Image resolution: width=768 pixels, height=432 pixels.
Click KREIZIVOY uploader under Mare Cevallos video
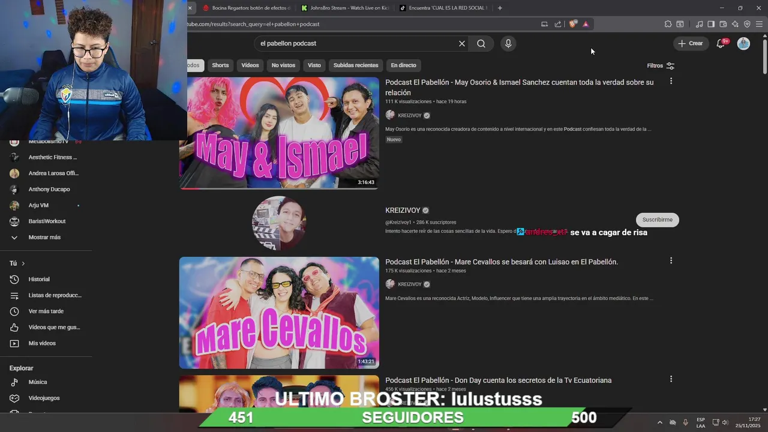coord(410,284)
